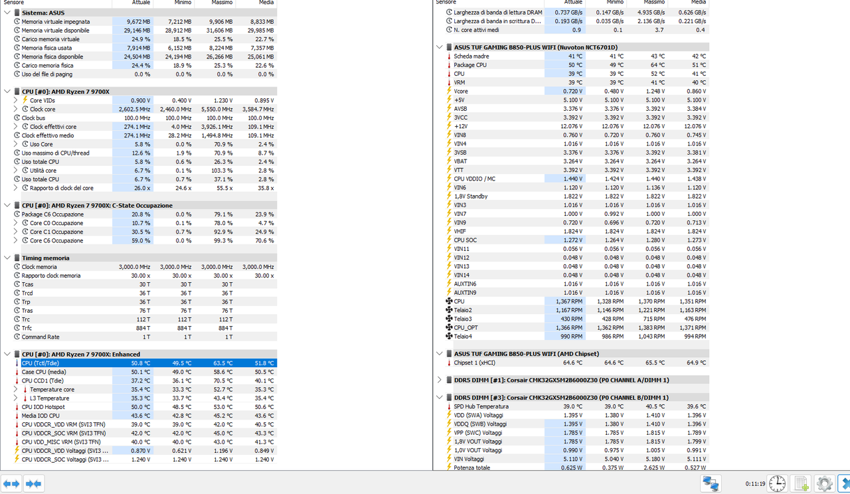Click the Minimo column header in left pane
The image size is (850, 494).
pos(174,3)
